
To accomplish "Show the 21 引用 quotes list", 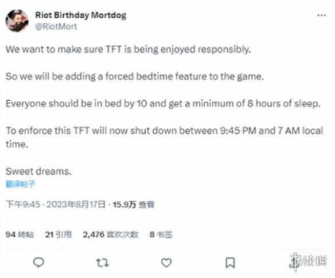I will [x=59, y=235].
